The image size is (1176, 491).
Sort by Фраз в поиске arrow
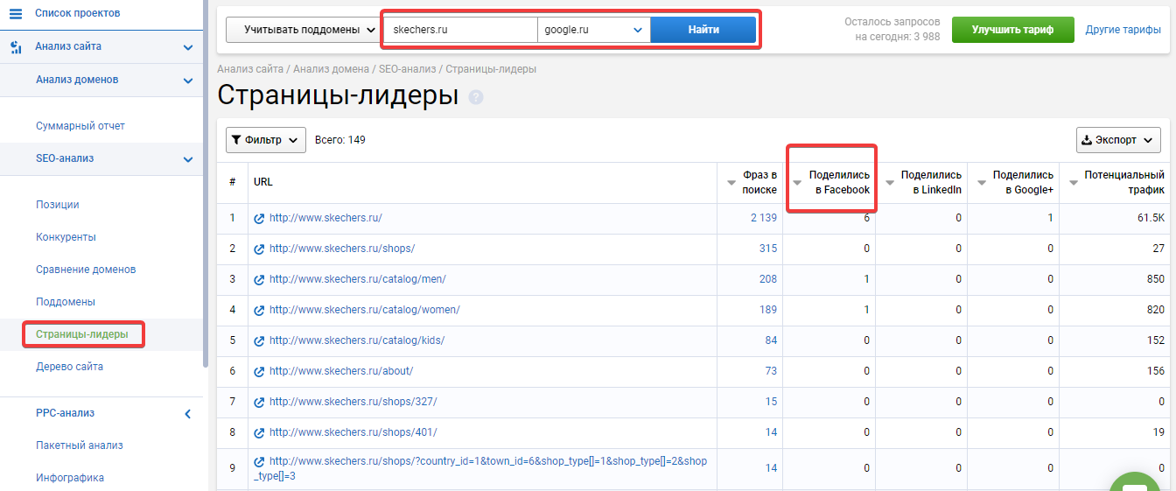(x=731, y=183)
